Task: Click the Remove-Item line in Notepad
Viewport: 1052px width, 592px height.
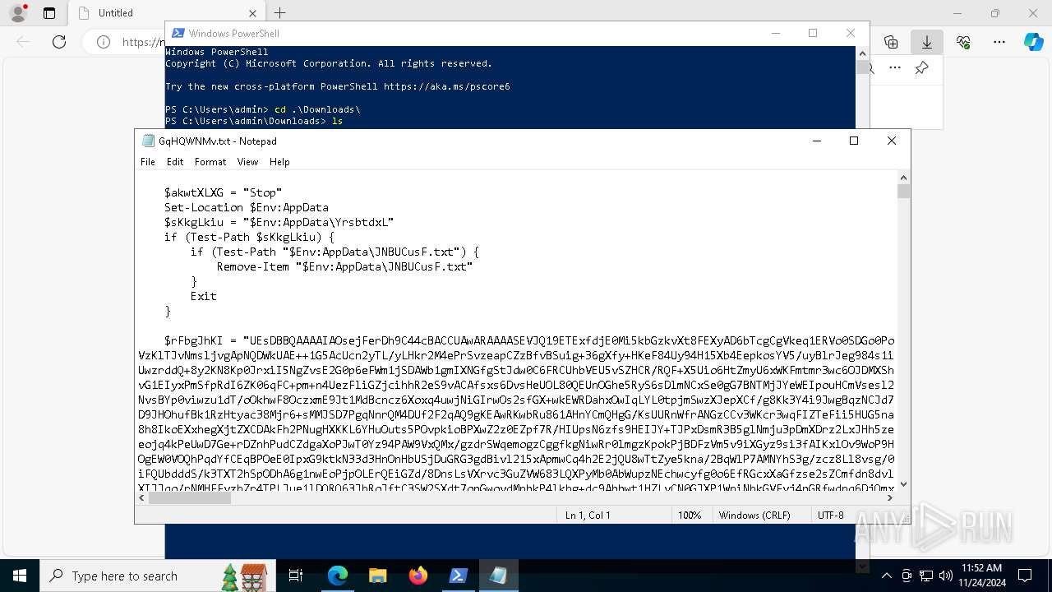Action: pyautogui.click(x=344, y=266)
